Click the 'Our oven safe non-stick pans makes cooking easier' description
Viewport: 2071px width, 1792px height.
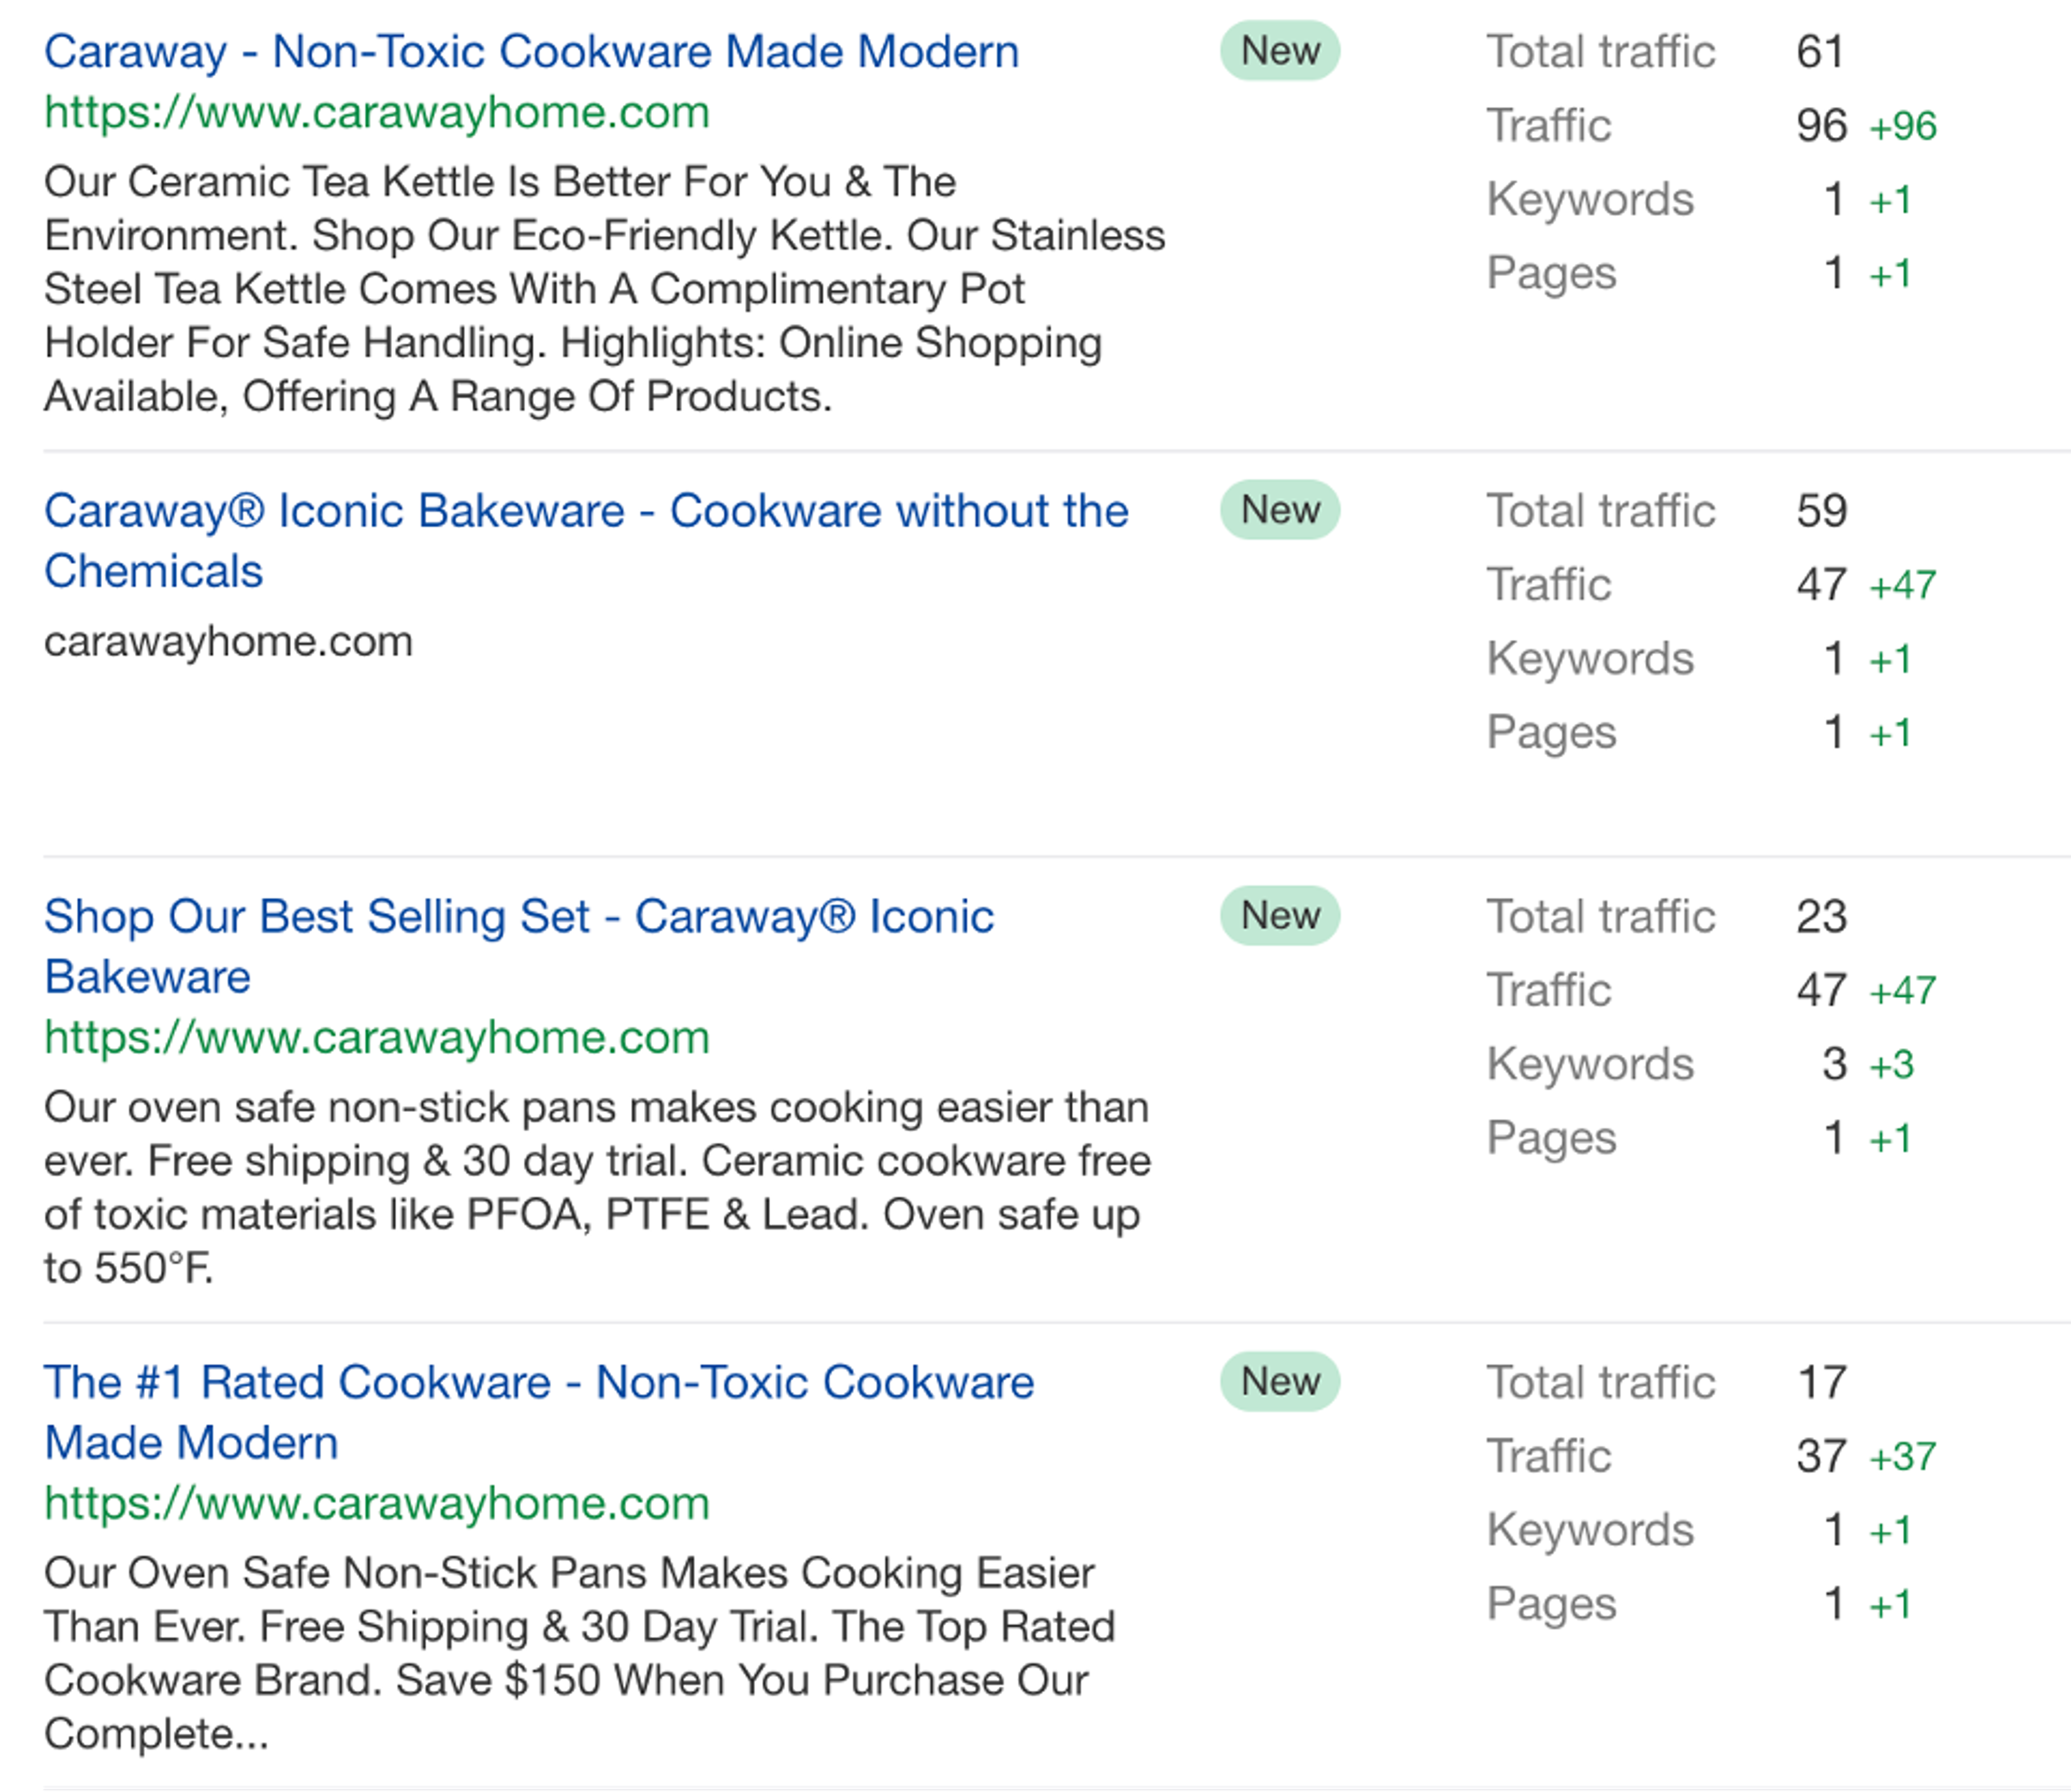tap(598, 1187)
